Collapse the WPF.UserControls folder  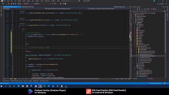135,46
